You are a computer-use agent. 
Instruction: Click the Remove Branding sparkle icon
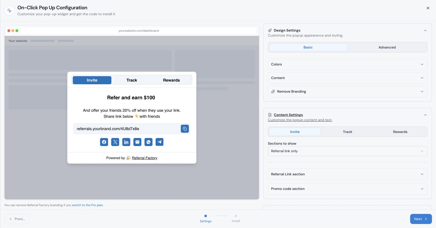273,92
